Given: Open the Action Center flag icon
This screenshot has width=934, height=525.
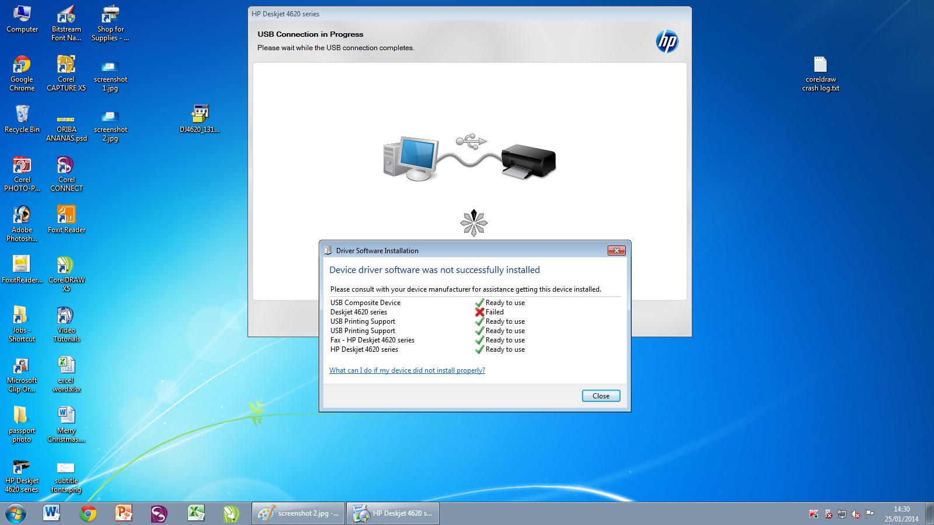Looking at the screenshot, I should click(x=870, y=514).
